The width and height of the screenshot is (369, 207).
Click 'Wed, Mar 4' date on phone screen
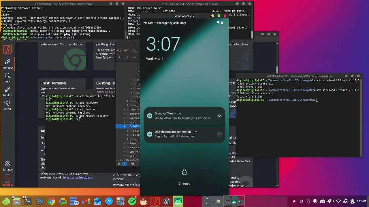pos(155,59)
